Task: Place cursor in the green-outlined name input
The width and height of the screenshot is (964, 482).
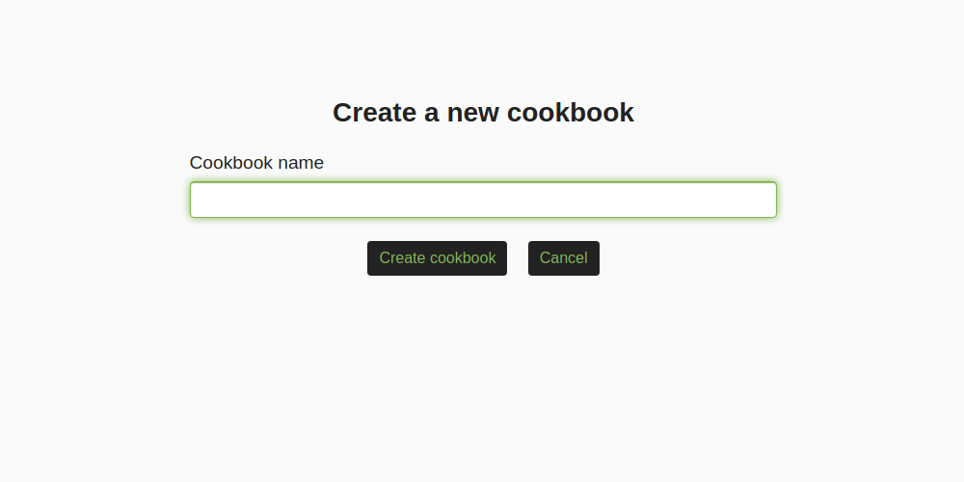Action: [x=483, y=200]
